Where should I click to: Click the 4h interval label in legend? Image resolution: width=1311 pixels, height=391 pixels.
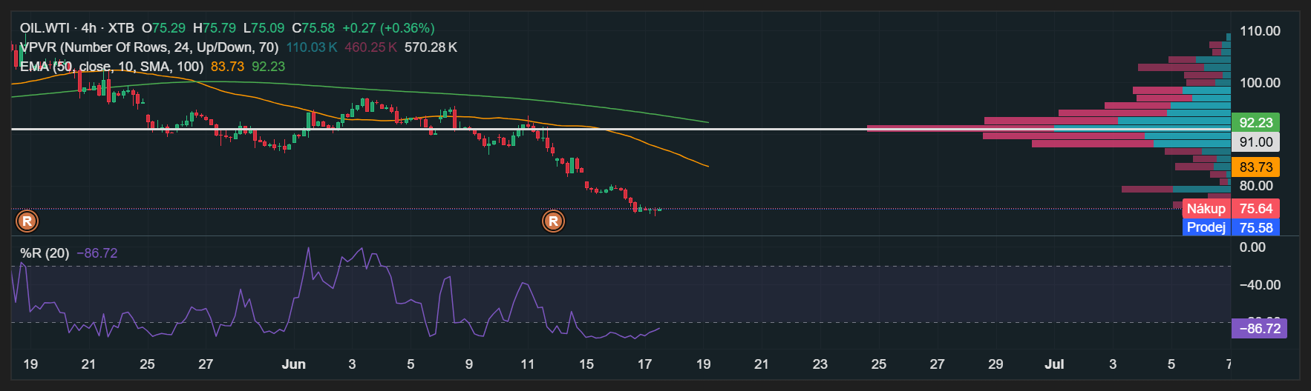pos(89,28)
